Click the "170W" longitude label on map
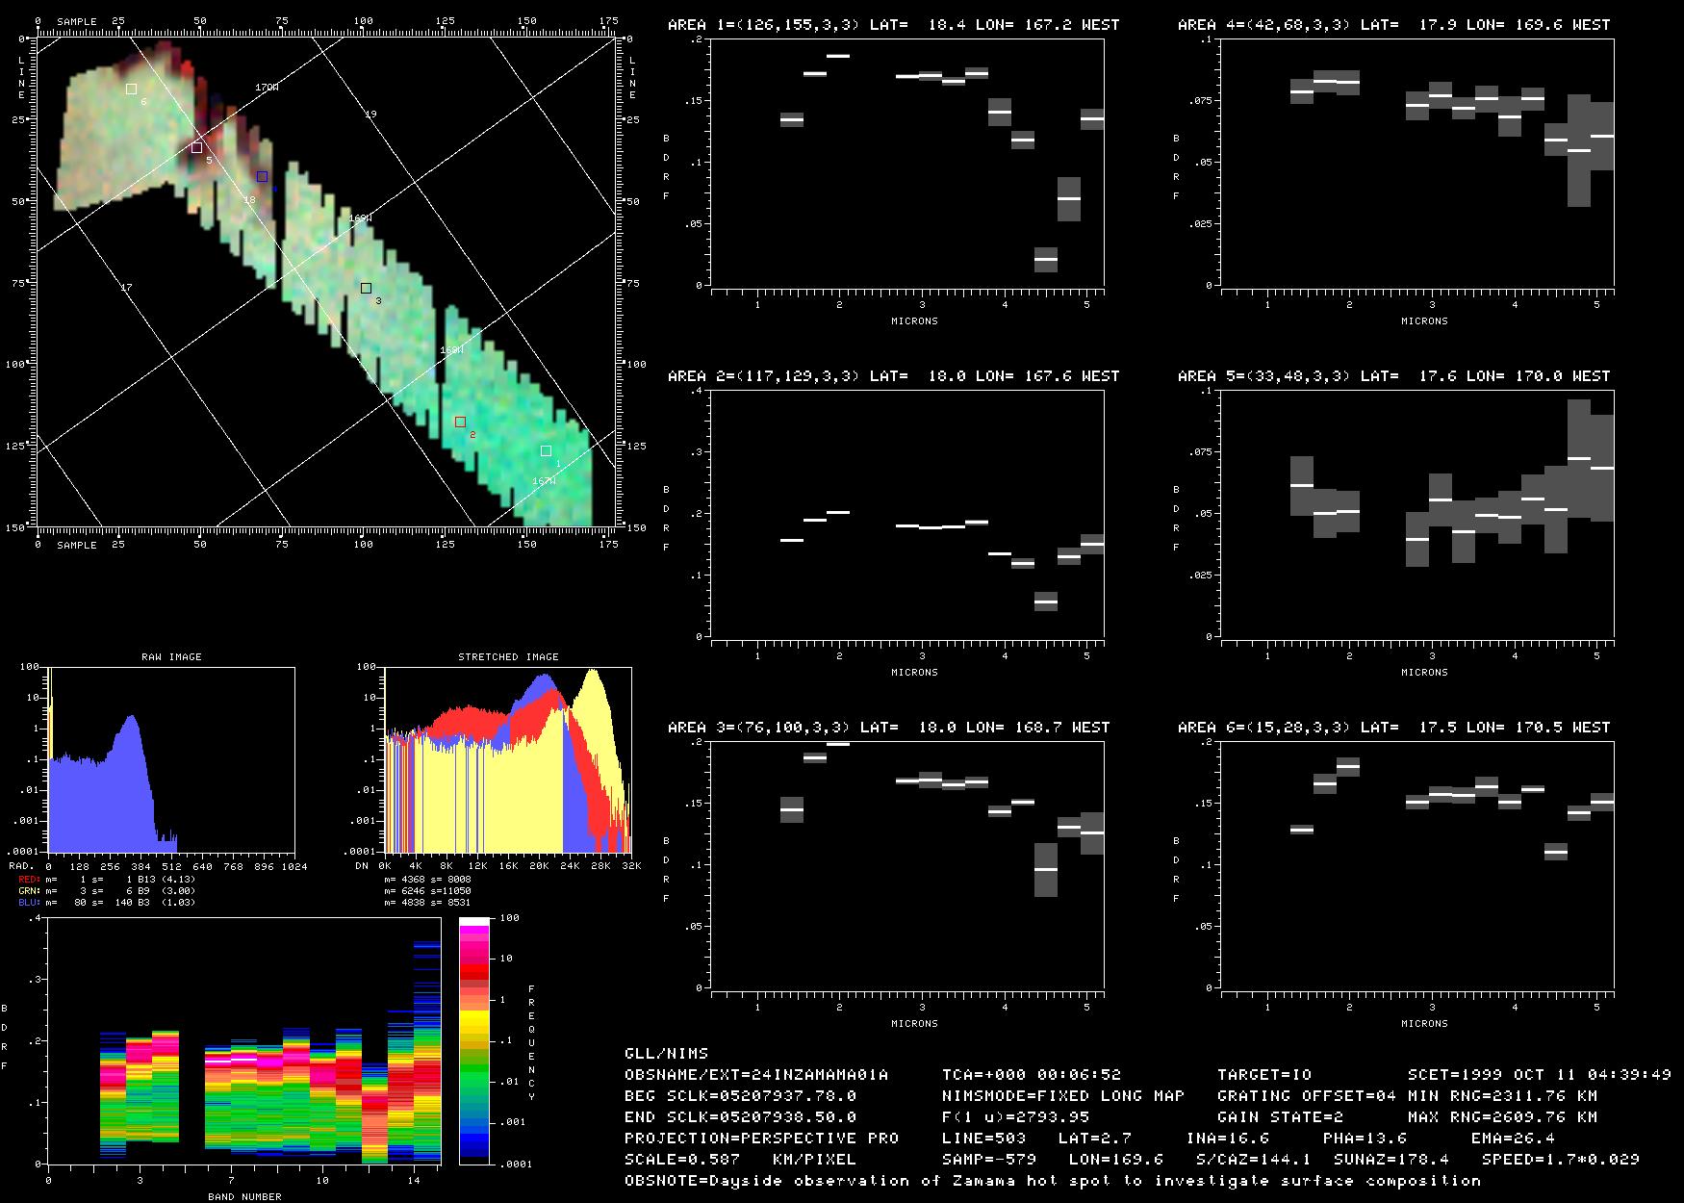 267,88
